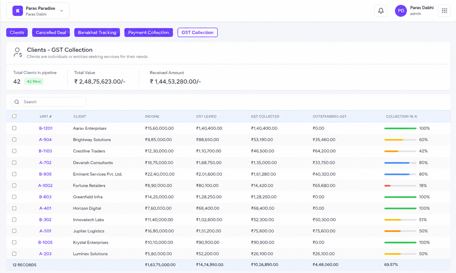Viewport: 456px width, 273px height.
Task: Select the Greenfield Infra checkbox
Action: [14, 197]
